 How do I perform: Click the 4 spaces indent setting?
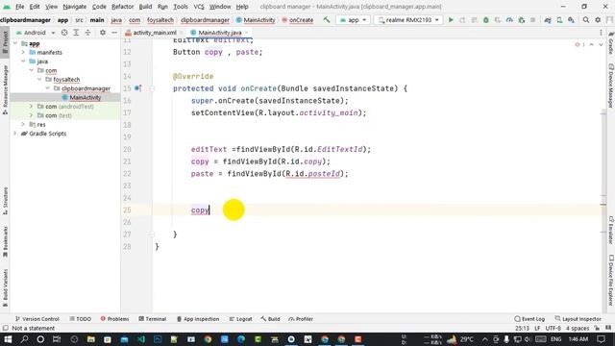pyautogui.click(x=578, y=329)
